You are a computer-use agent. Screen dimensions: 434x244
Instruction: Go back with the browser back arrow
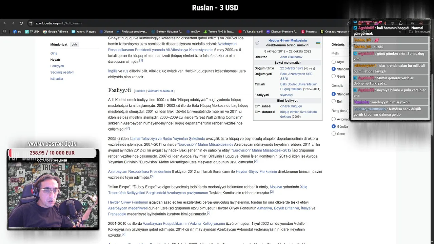tap(5, 23)
